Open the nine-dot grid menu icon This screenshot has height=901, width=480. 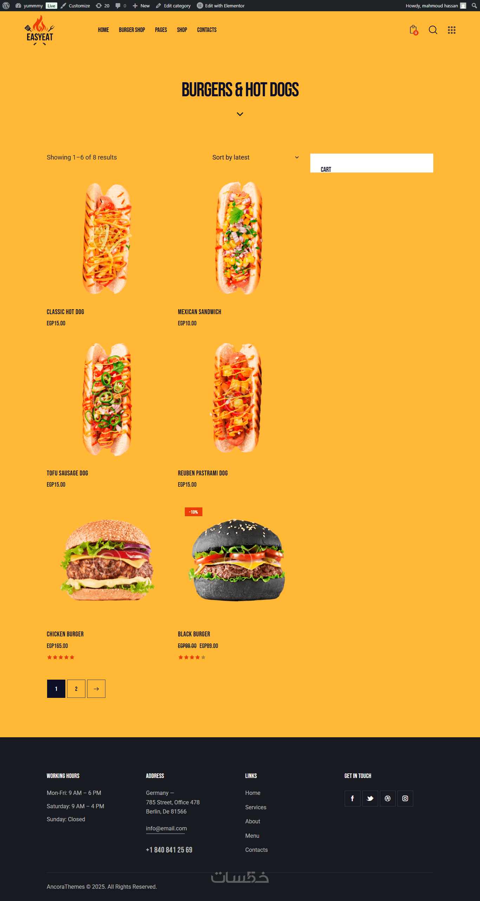452,30
